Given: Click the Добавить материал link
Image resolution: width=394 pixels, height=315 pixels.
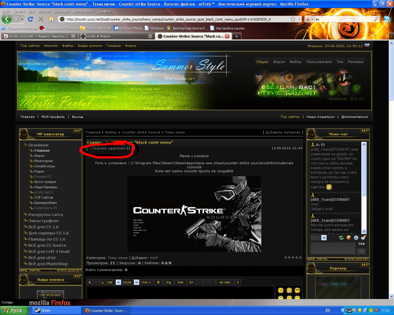Looking at the screenshot, I should click(283, 132).
